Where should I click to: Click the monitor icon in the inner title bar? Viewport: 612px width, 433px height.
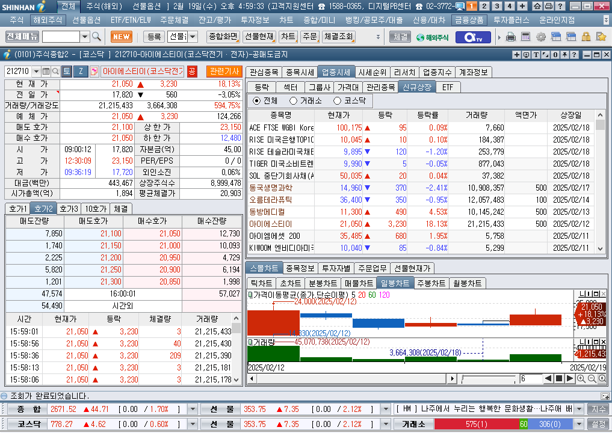[x=526, y=55]
